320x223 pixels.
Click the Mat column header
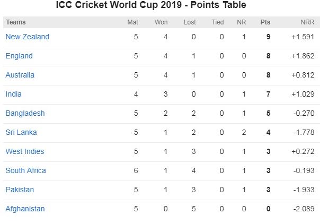(132, 22)
